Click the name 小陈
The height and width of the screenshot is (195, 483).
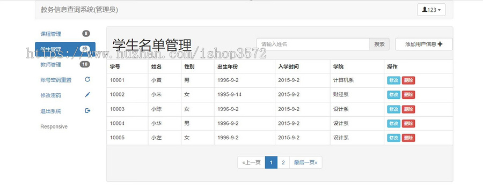(x=156, y=109)
